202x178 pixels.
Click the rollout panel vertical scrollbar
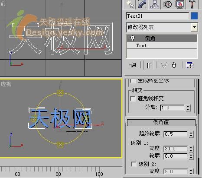click(199, 127)
